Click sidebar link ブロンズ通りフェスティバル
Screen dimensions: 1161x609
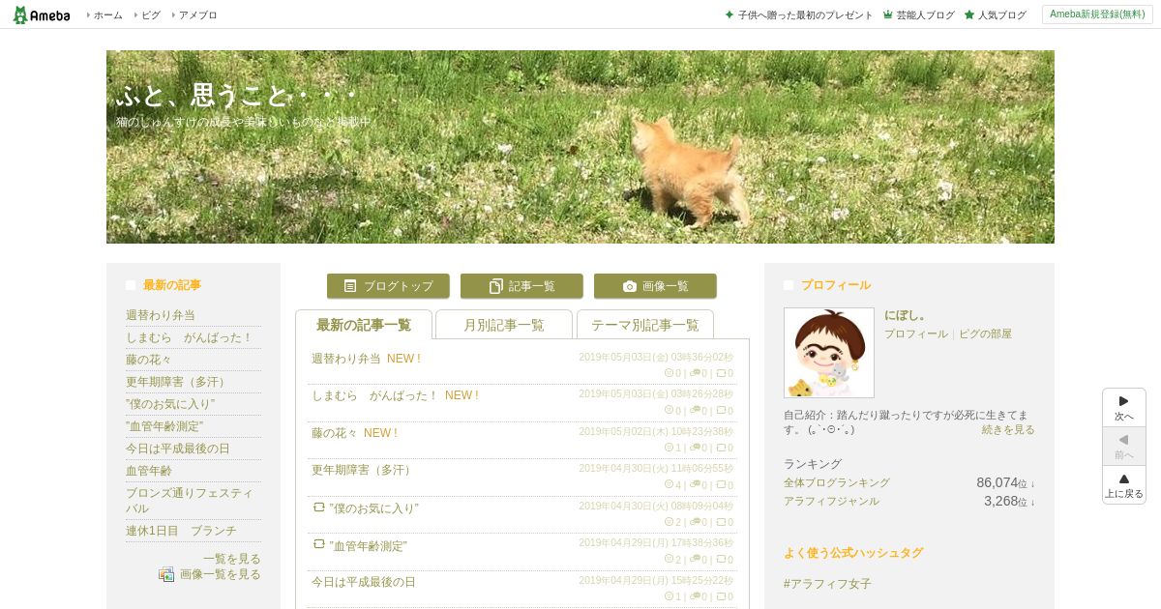click(x=190, y=501)
